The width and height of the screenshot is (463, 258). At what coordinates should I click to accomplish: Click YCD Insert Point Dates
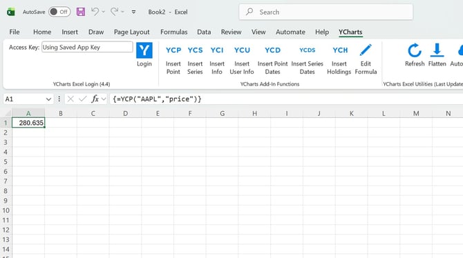pos(272,61)
